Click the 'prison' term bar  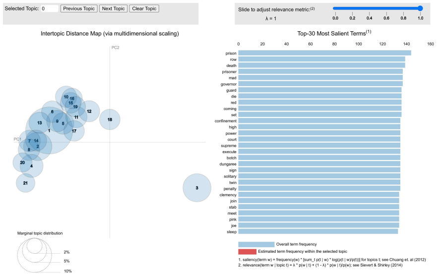tap(325, 53)
